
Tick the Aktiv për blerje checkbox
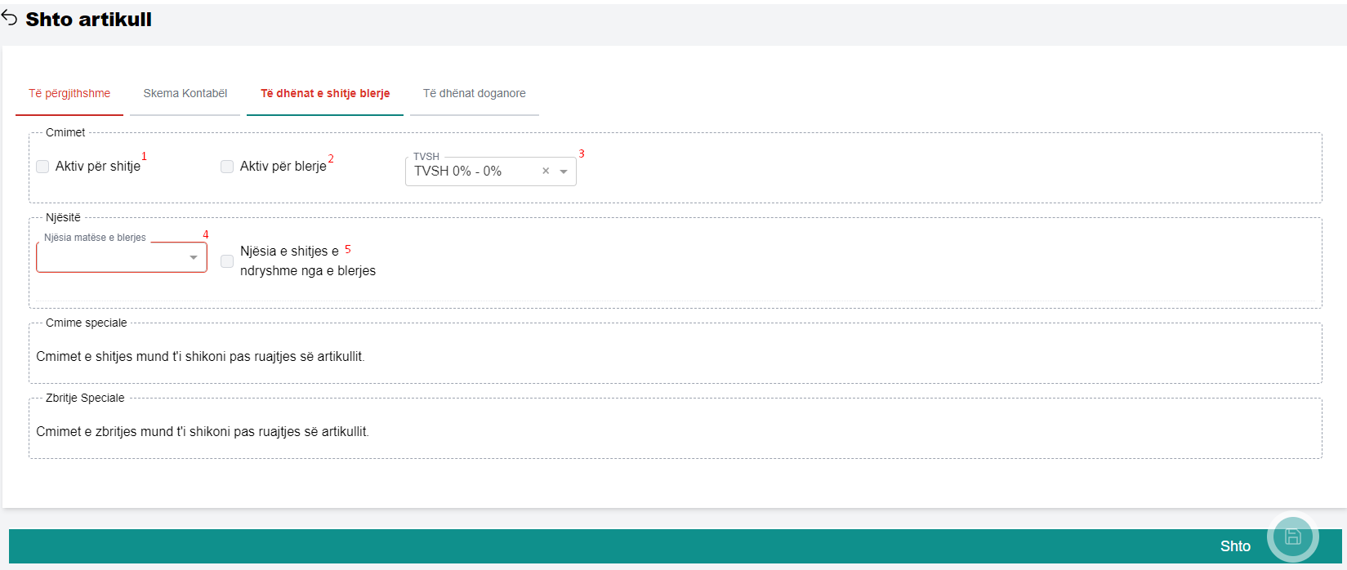click(227, 167)
